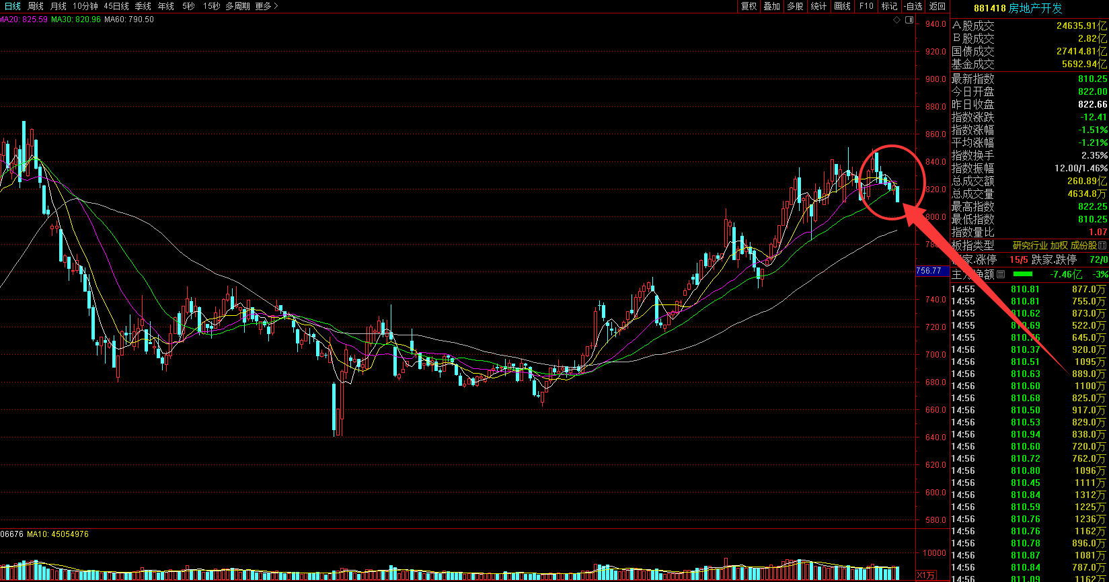The image size is (1109, 582).
Task: Open the 统计 statistics tool
Action: (x=819, y=6)
